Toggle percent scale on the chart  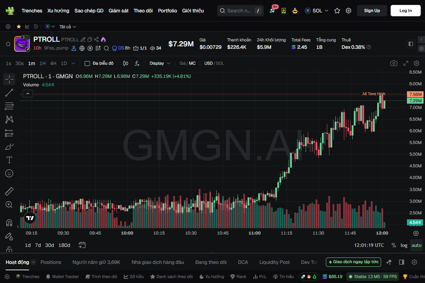click(393, 245)
